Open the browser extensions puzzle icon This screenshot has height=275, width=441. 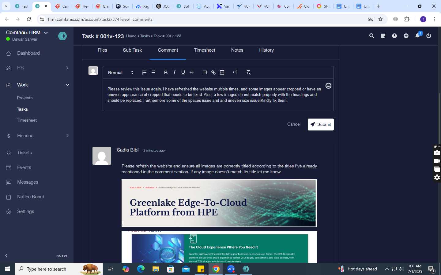pos(407,19)
